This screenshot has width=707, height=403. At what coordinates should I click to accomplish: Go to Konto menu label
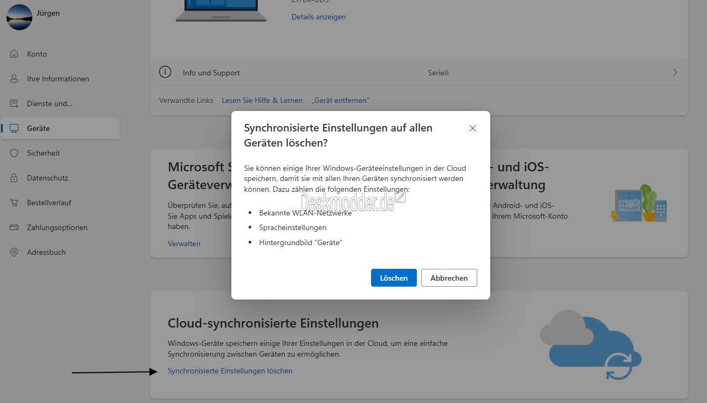click(x=37, y=54)
